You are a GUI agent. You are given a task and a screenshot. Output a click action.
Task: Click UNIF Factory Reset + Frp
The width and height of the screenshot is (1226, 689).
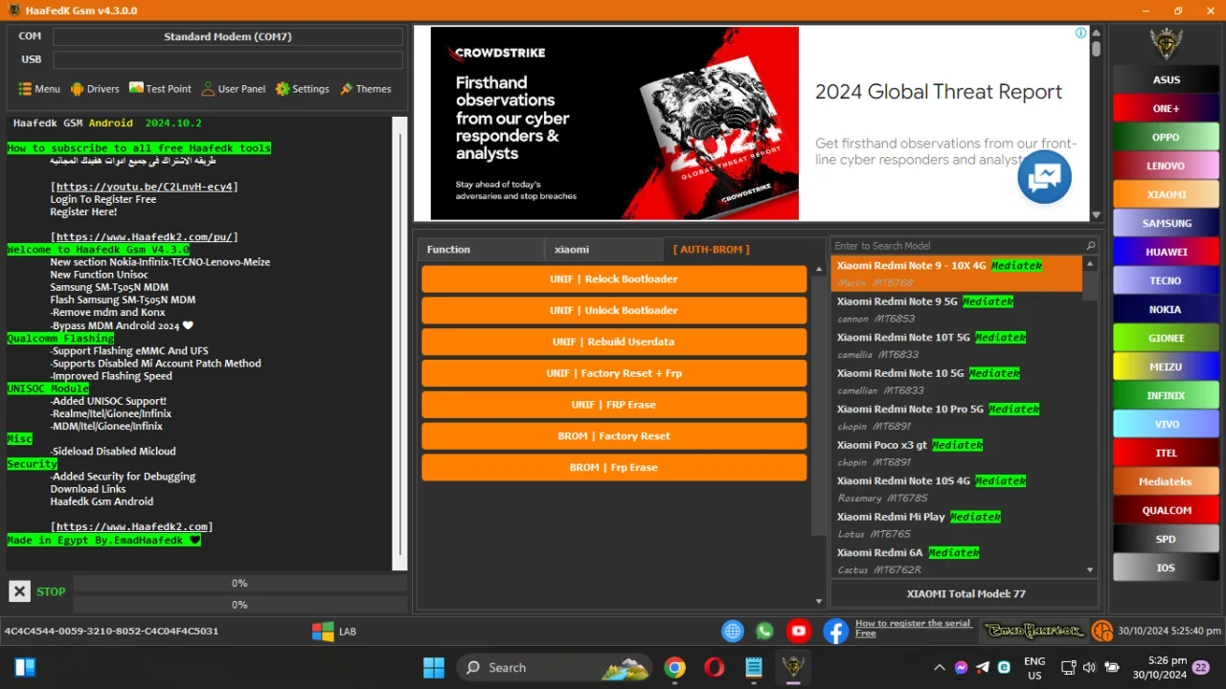(614, 373)
